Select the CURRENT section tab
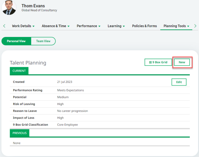This screenshot has height=157, width=199. 19,71
